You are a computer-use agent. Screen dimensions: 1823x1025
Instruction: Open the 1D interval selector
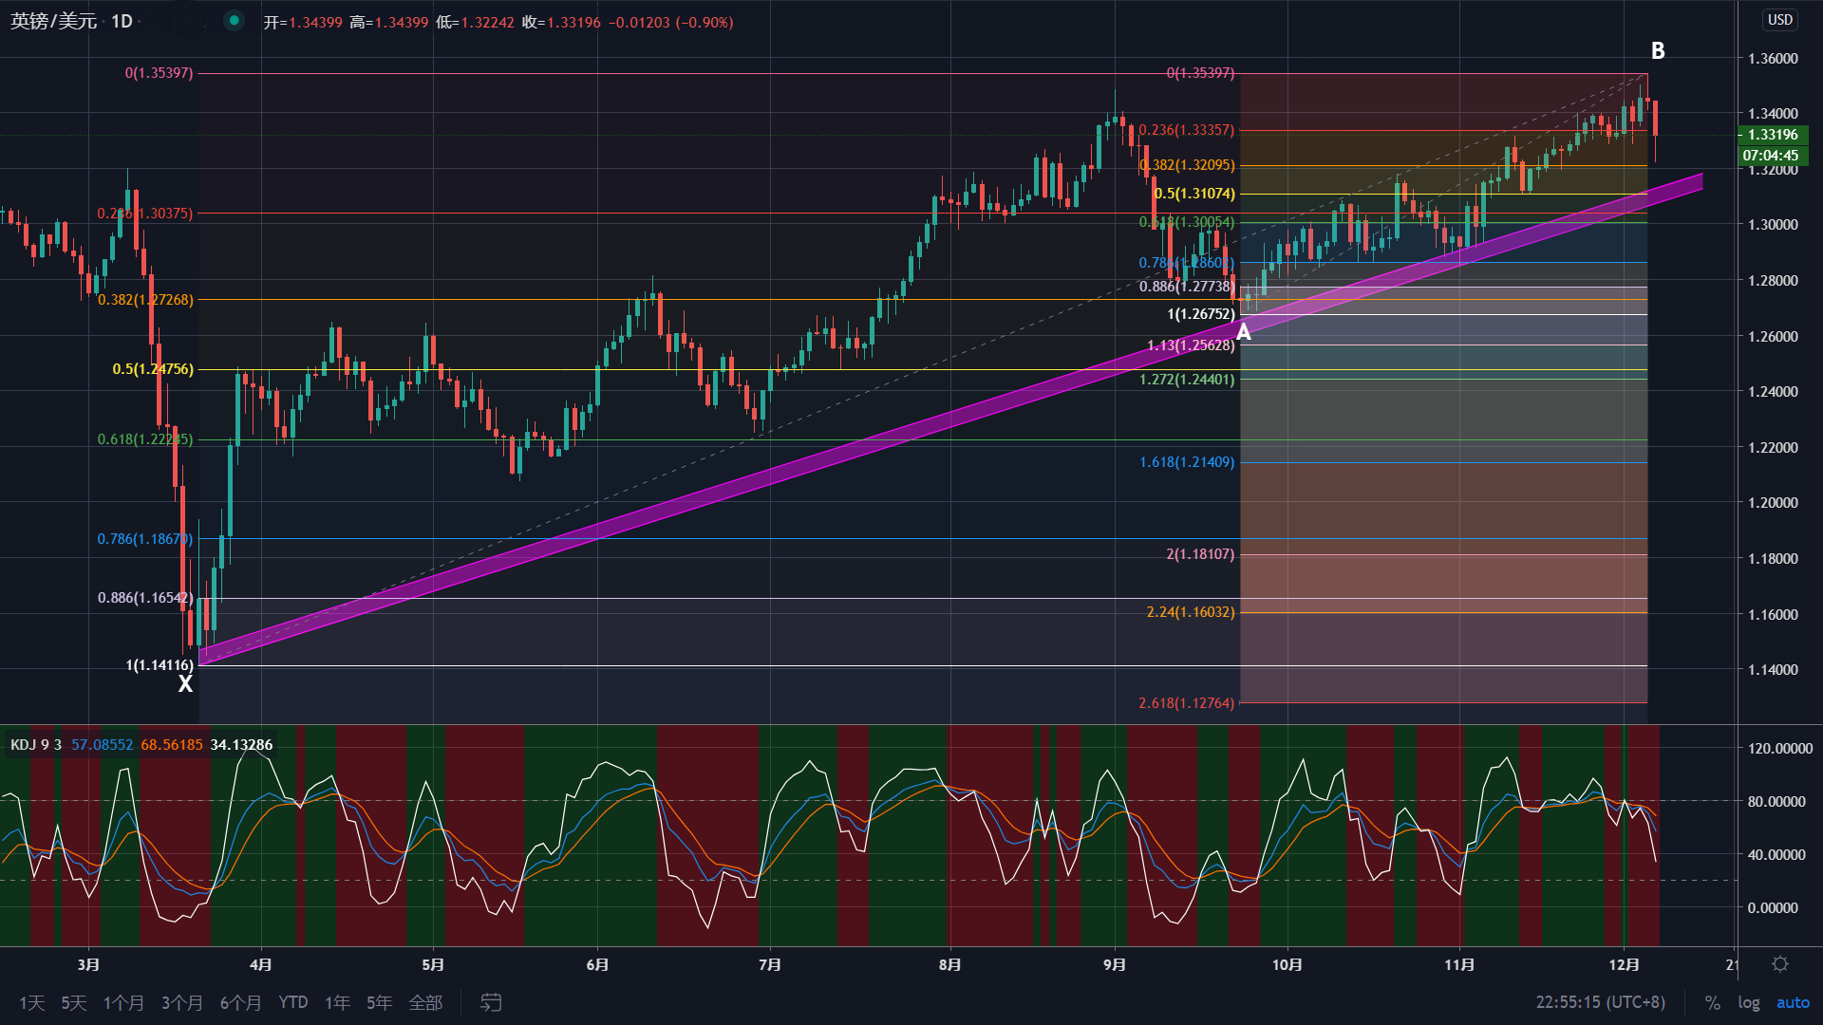click(122, 21)
